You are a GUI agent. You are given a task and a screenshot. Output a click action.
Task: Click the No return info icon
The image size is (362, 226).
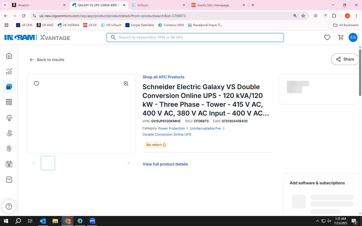(164, 145)
